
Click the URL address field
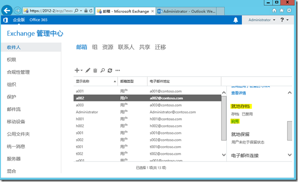coord(51,11)
